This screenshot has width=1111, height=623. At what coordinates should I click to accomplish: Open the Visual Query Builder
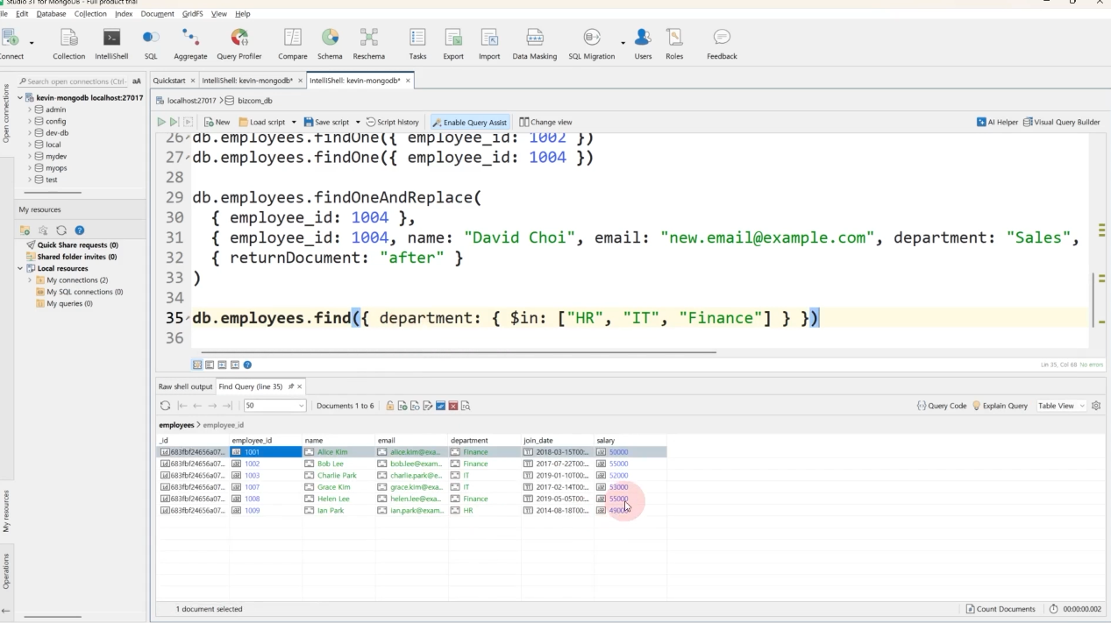tap(1061, 122)
